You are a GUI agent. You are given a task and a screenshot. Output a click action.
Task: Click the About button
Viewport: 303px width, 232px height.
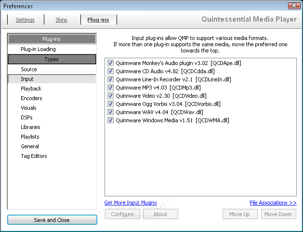(160, 214)
